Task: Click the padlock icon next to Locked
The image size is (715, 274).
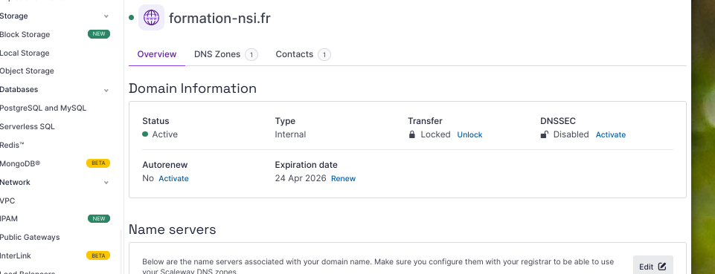Action: pos(411,134)
